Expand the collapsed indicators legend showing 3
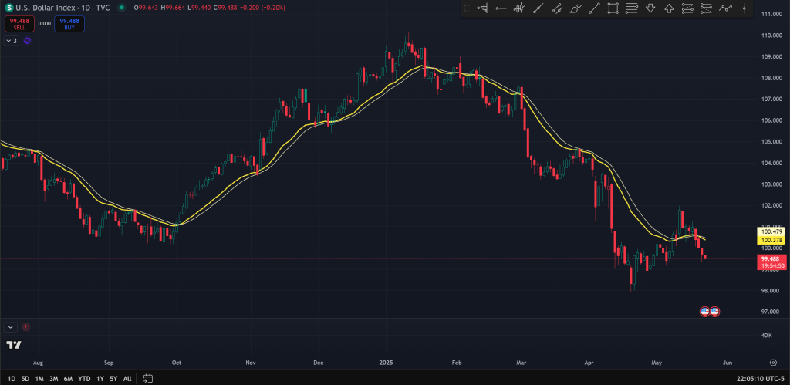The height and width of the screenshot is (385, 790). pyautogui.click(x=12, y=40)
